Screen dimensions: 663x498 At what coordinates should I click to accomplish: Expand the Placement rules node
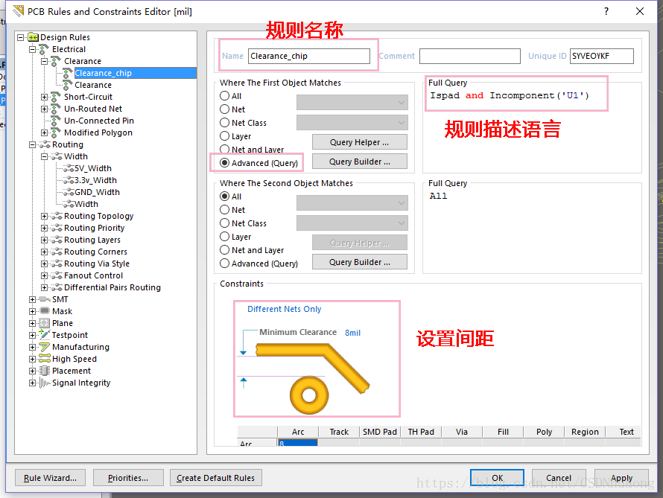coord(32,371)
